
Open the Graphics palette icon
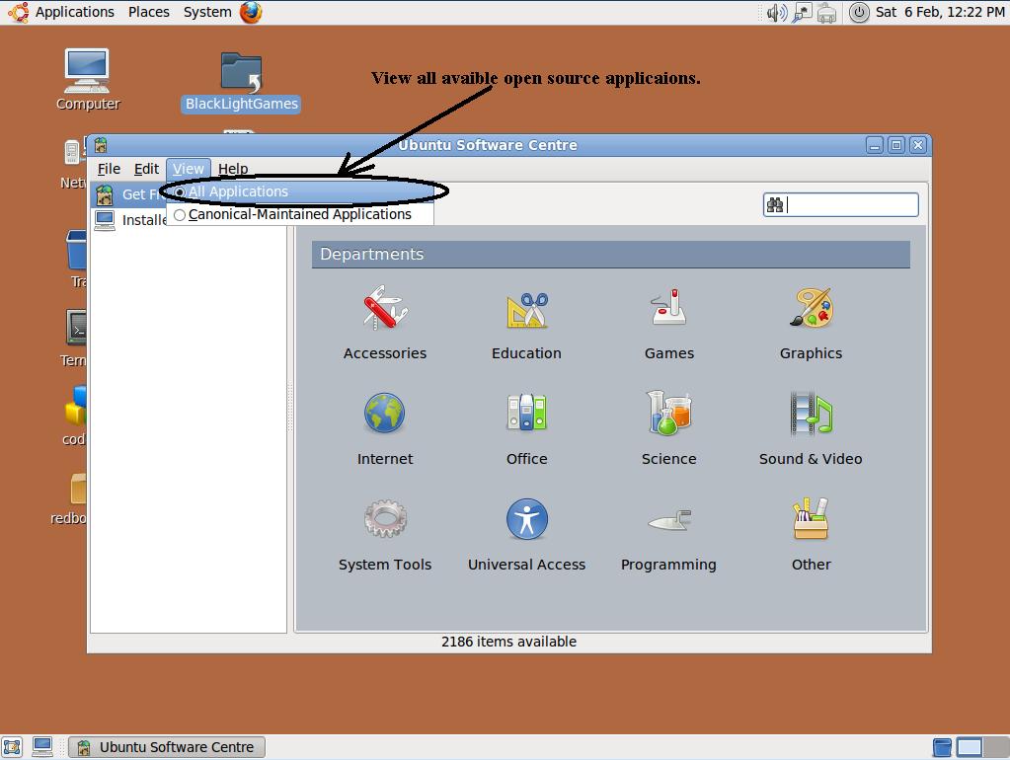[811, 307]
